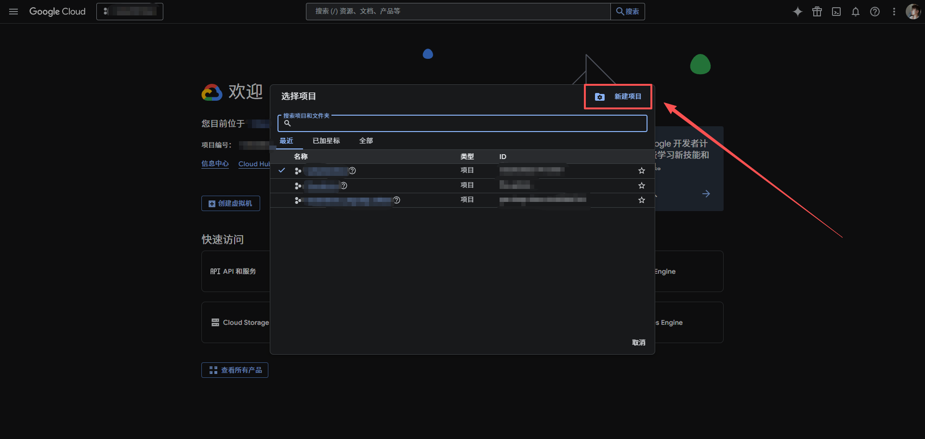Open the project selector dropdown in header

[x=130, y=12]
